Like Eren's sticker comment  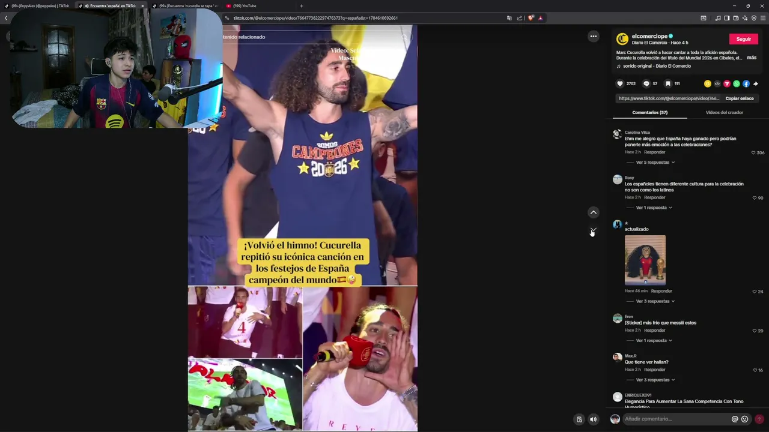pos(755,331)
